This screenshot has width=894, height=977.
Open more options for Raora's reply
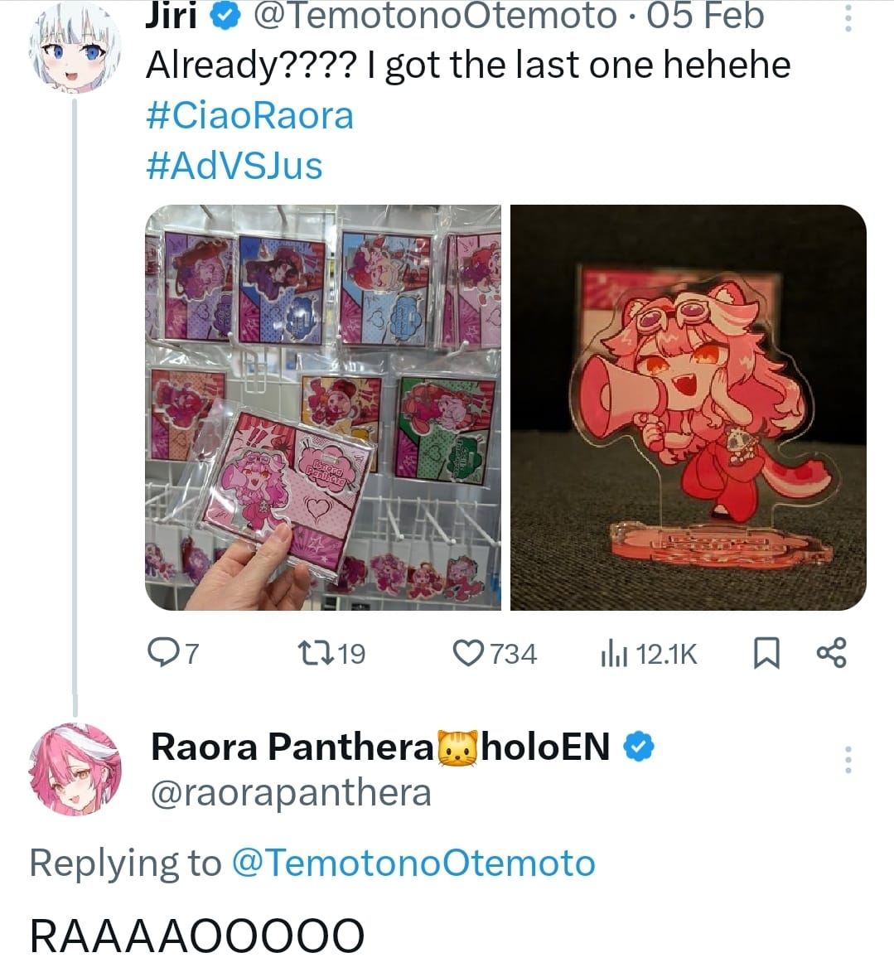[848, 760]
